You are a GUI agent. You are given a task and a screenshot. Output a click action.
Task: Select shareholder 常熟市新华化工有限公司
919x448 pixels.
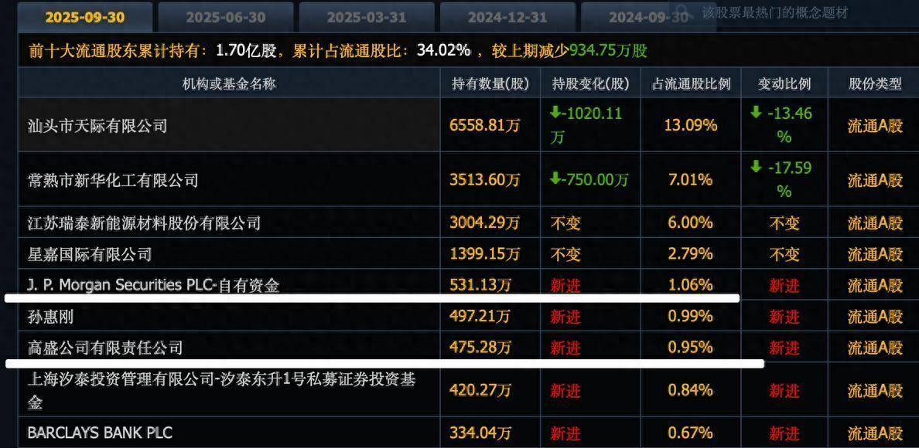point(113,180)
